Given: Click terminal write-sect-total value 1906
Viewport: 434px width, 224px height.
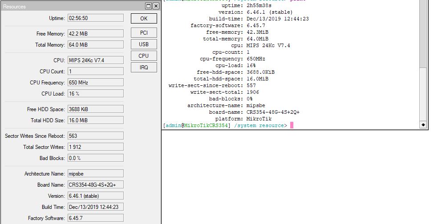Looking at the screenshot, I should click(253, 92).
